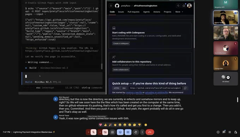Leave the call with red button
This screenshot has width=240, height=137.
point(150,132)
